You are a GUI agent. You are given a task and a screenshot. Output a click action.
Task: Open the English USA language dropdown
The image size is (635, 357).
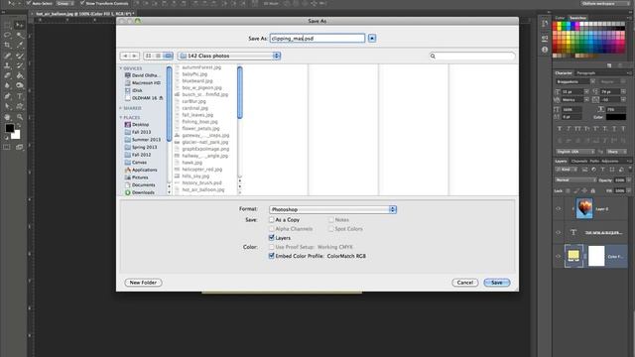pyautogui.click(x=575, y=152)
